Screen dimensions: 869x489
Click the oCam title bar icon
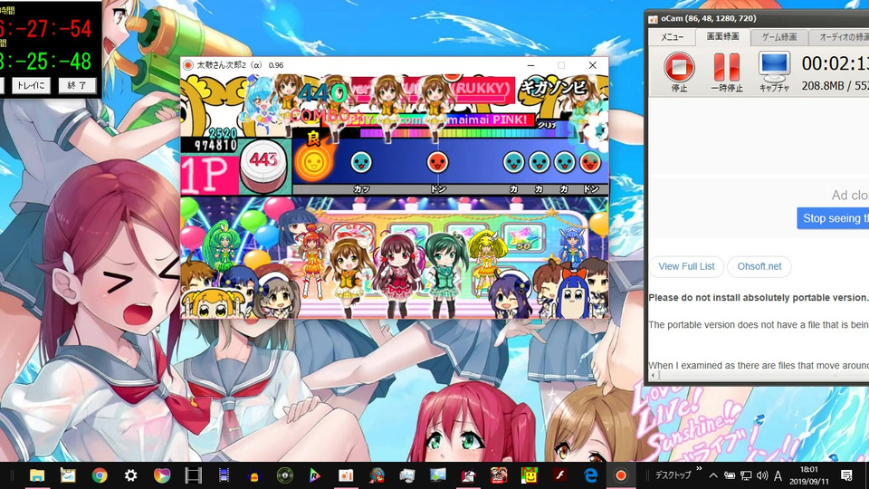pos(654,19)
